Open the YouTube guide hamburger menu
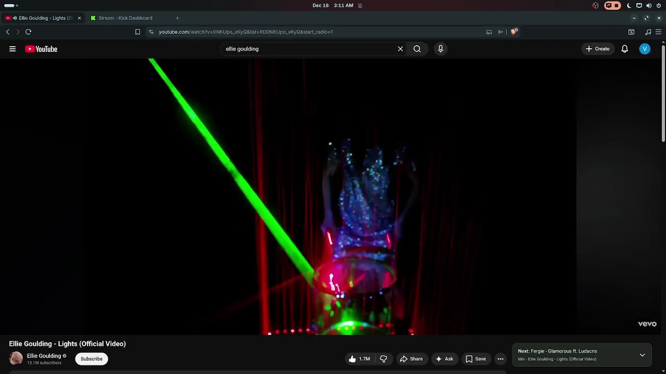666x374 pixels. point(12,49)
